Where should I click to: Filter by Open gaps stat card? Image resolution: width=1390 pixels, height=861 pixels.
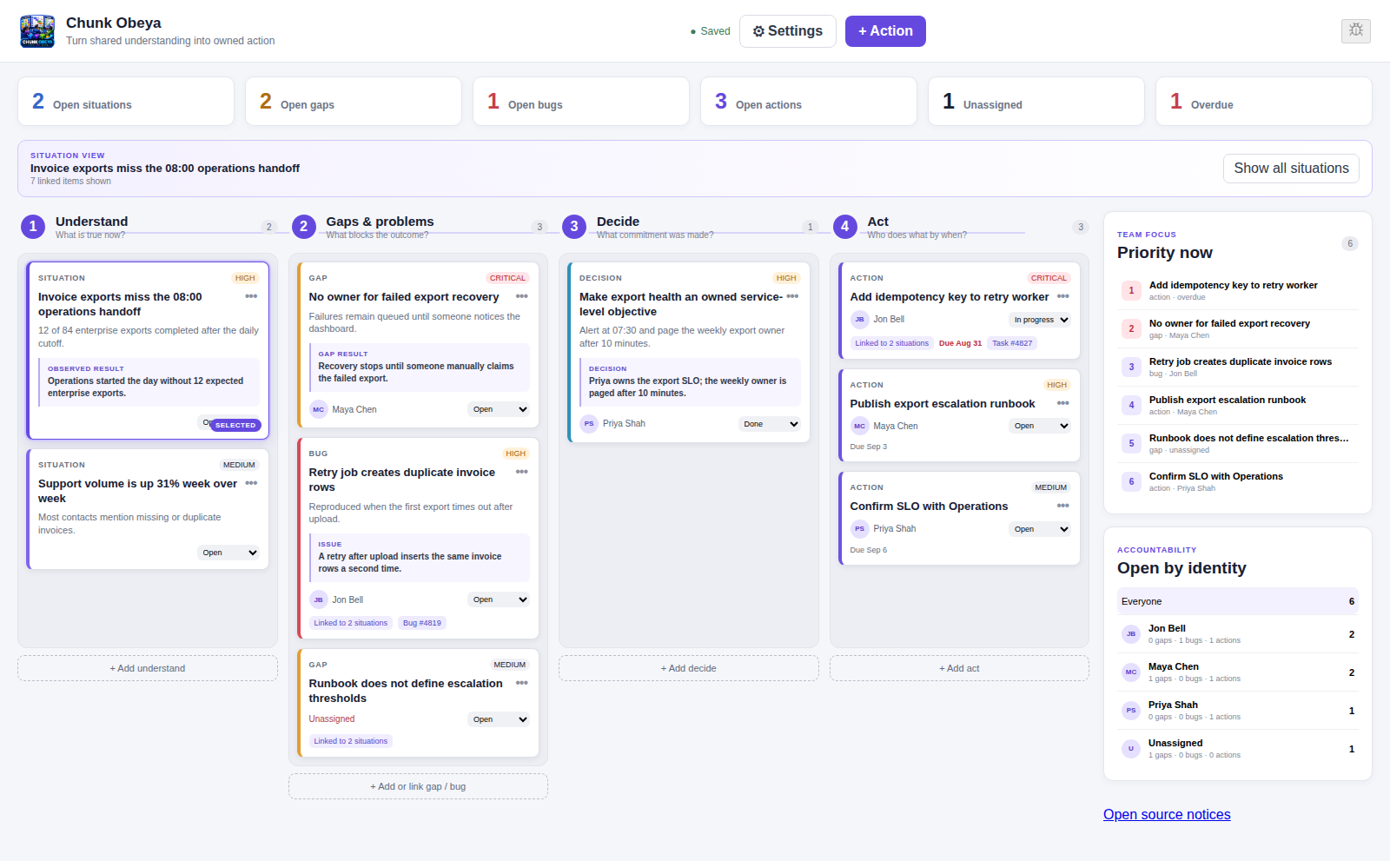pos(354,102)
